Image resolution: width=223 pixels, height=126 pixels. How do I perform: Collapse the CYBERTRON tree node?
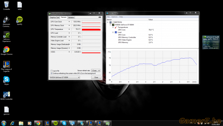point(108,22)
